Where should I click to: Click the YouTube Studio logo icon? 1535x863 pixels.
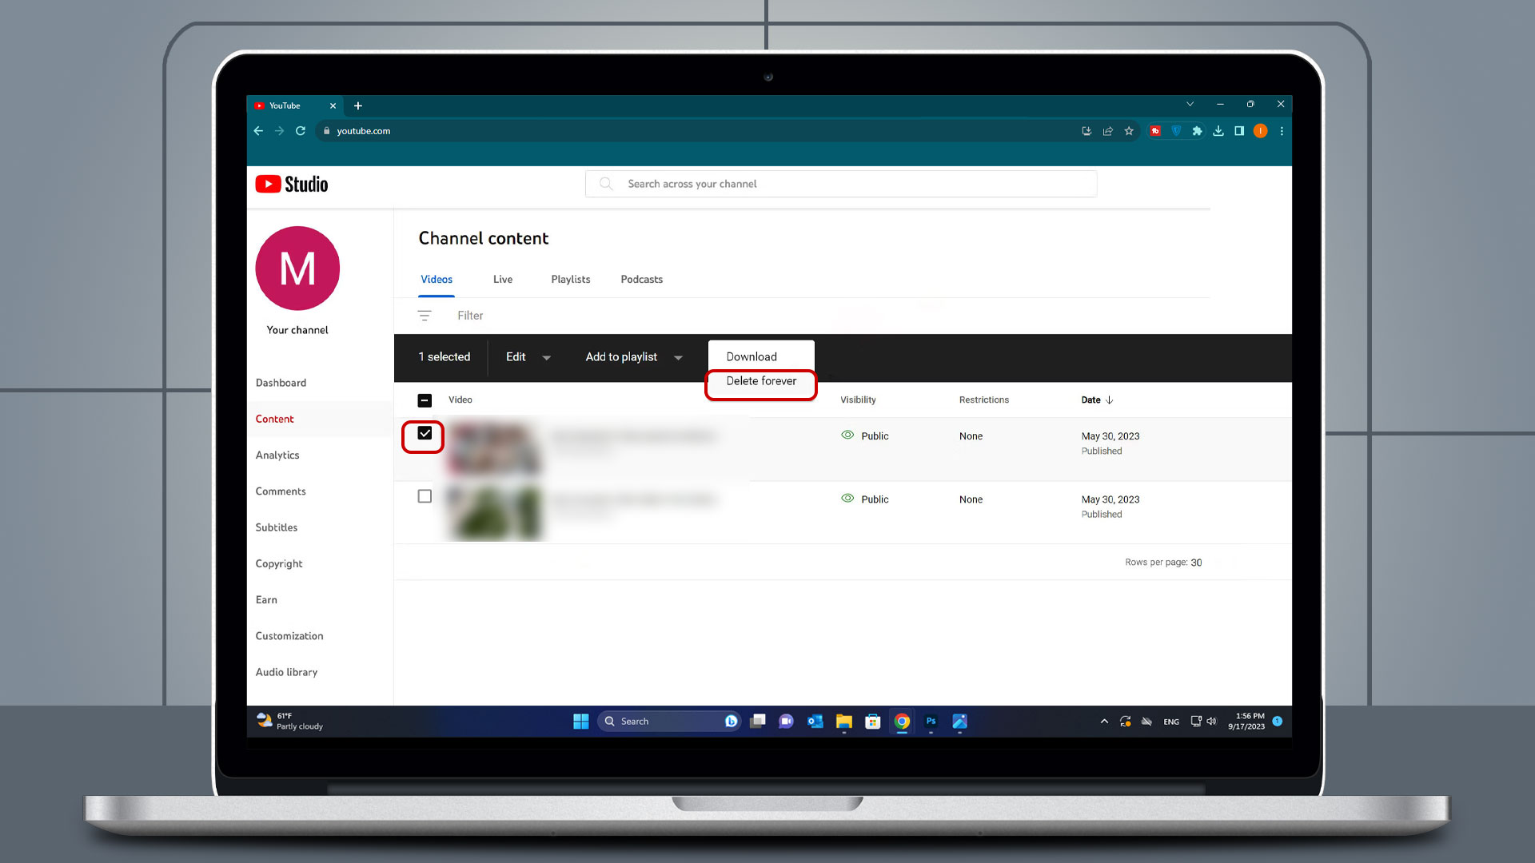point(267,183)
